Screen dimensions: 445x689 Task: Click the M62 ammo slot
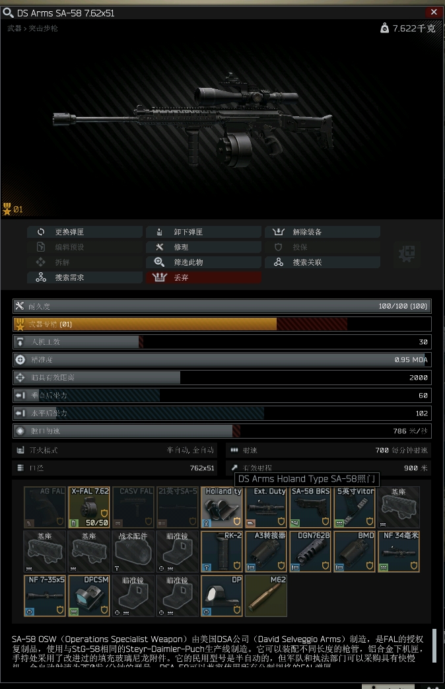pos(266,596)
